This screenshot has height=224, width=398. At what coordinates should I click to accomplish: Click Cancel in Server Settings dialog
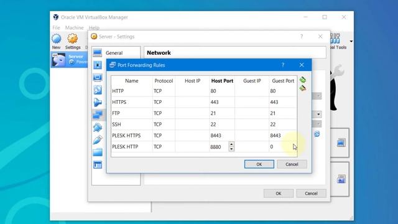311,194
